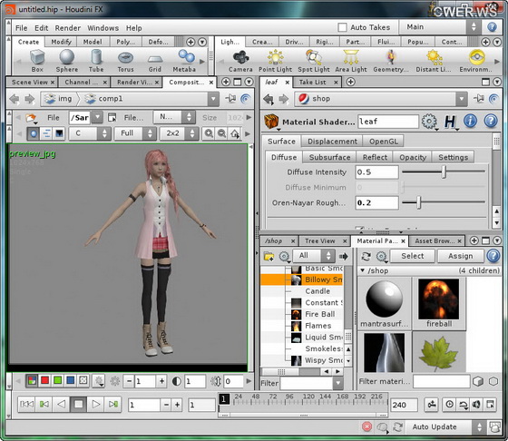The image size is (508, 441).
Task: Open real-time playback clock settings
Action: [449, 405]
